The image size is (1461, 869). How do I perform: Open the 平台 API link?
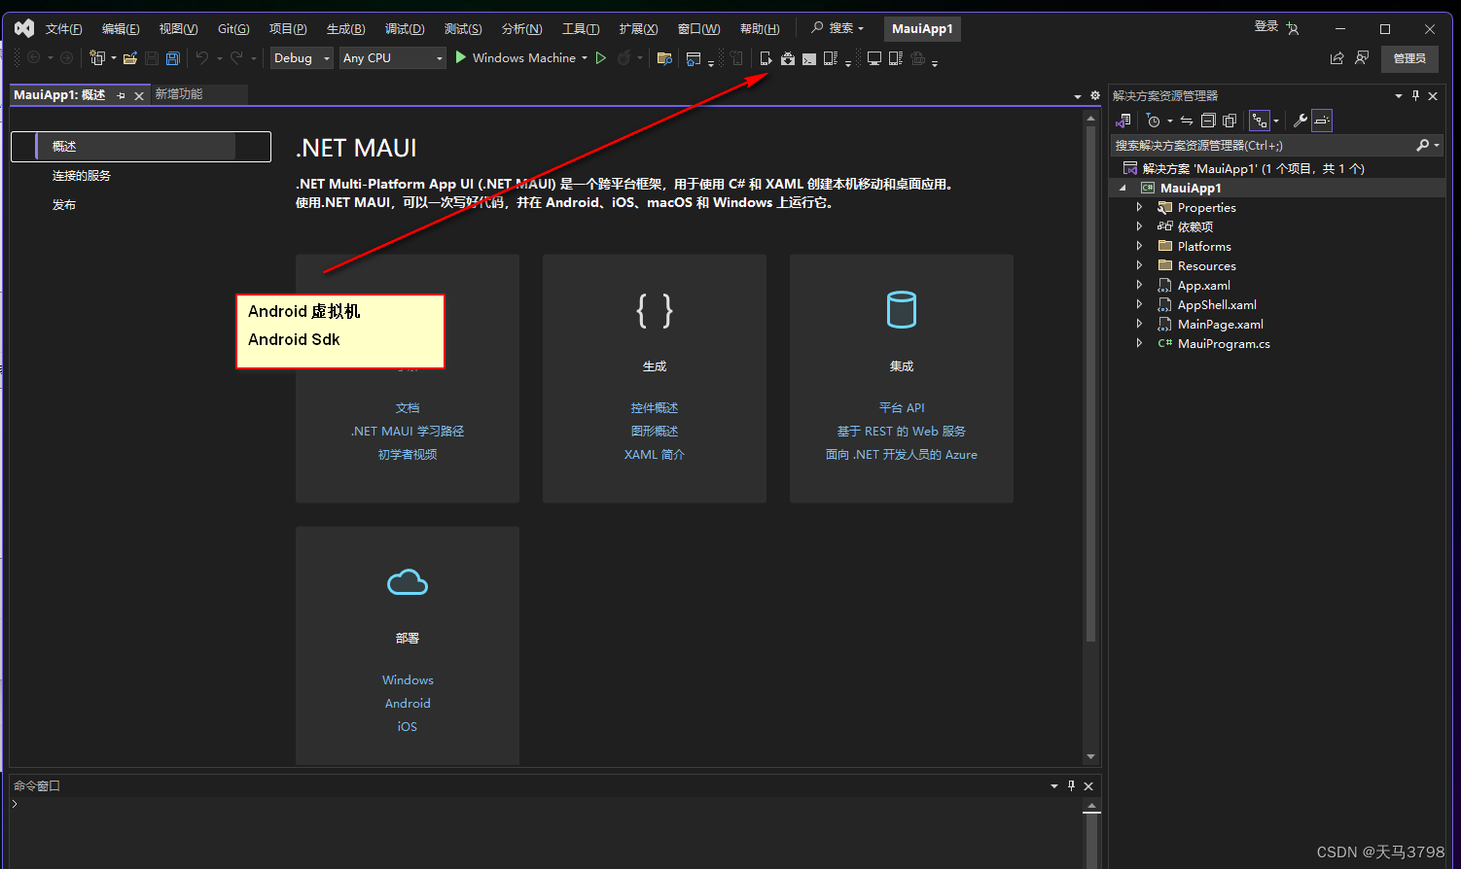point(902,408)
